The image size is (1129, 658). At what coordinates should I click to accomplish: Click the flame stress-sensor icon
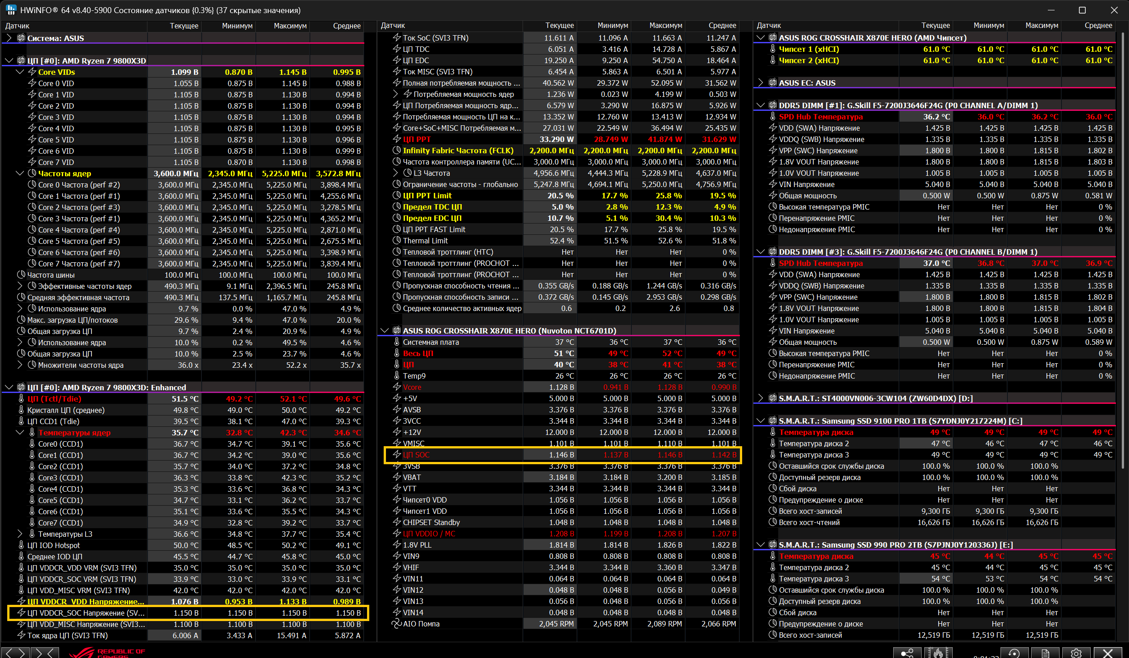[938, 653]
